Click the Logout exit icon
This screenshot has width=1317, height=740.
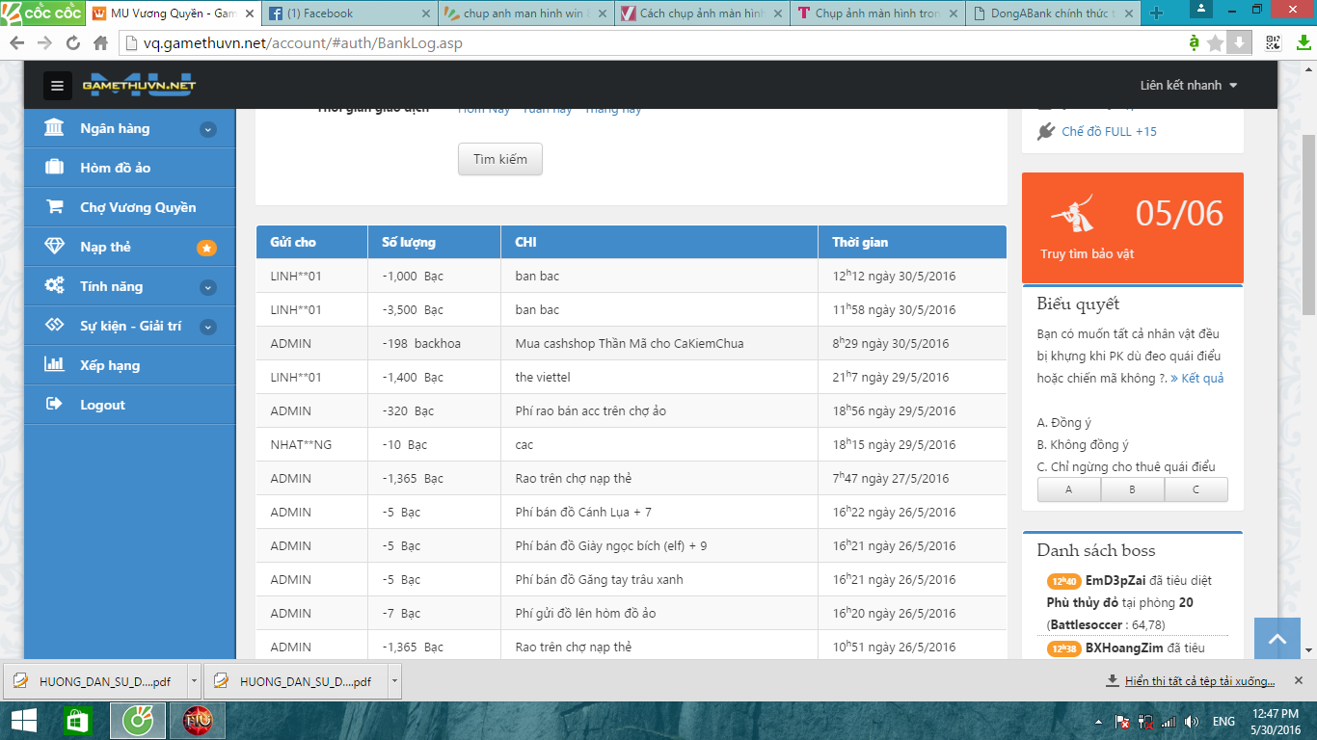tap(55, 405)
